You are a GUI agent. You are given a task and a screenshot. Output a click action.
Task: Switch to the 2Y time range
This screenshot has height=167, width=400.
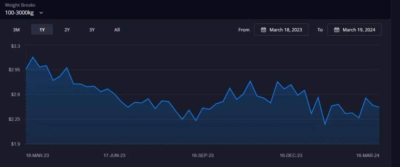click(67, 30)
